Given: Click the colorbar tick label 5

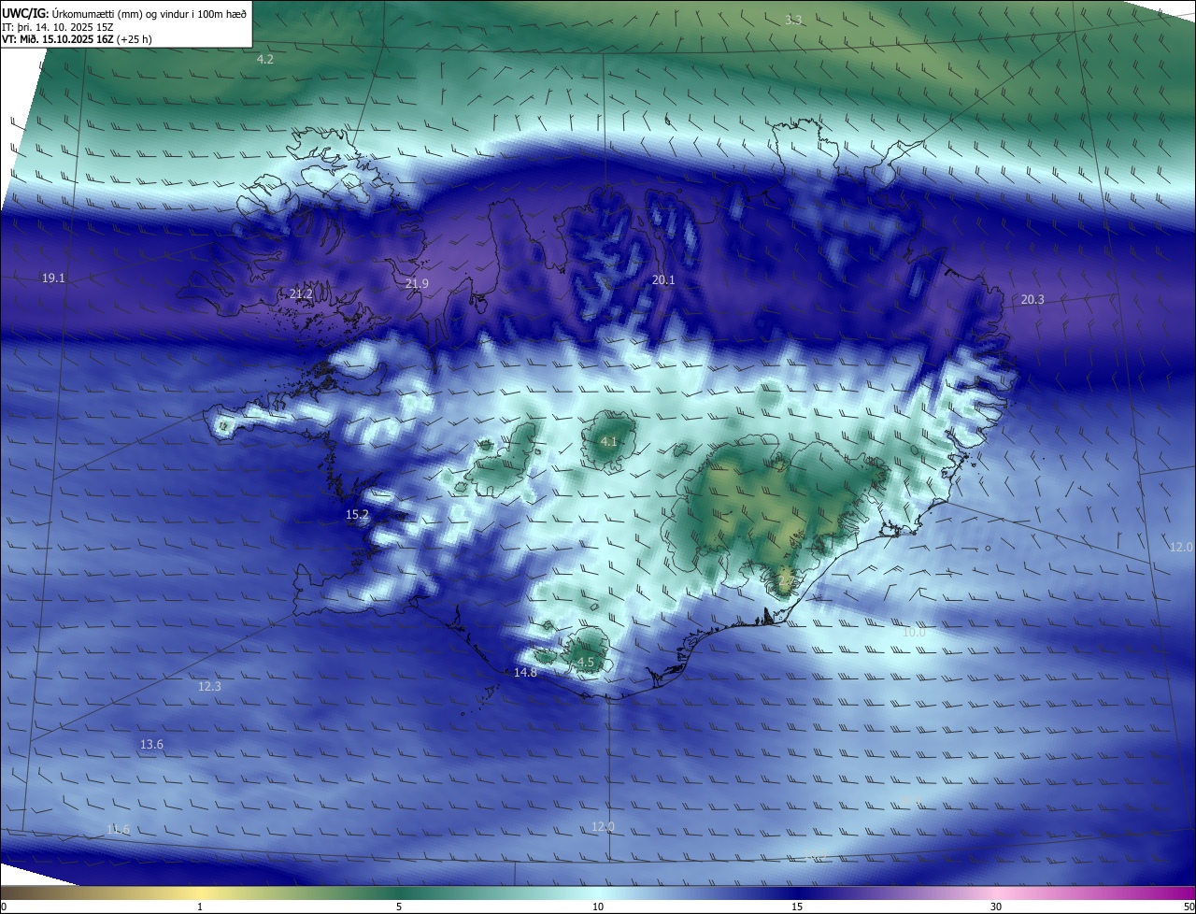Looking at the screenshot, I should [x=399, y=906].
